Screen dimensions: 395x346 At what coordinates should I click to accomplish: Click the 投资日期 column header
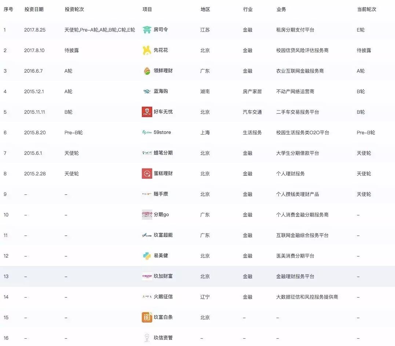pos(34,9)
